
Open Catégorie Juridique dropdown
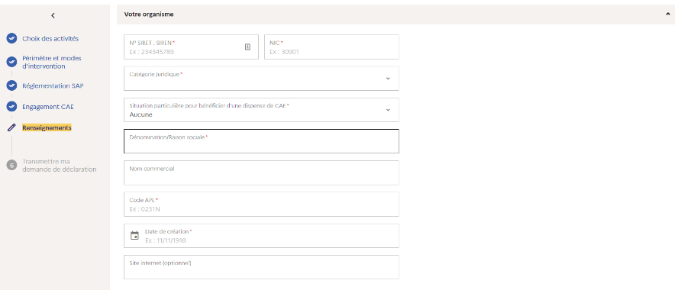coord(261,79)
